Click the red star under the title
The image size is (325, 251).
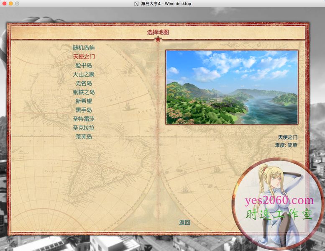coord(158,39)
